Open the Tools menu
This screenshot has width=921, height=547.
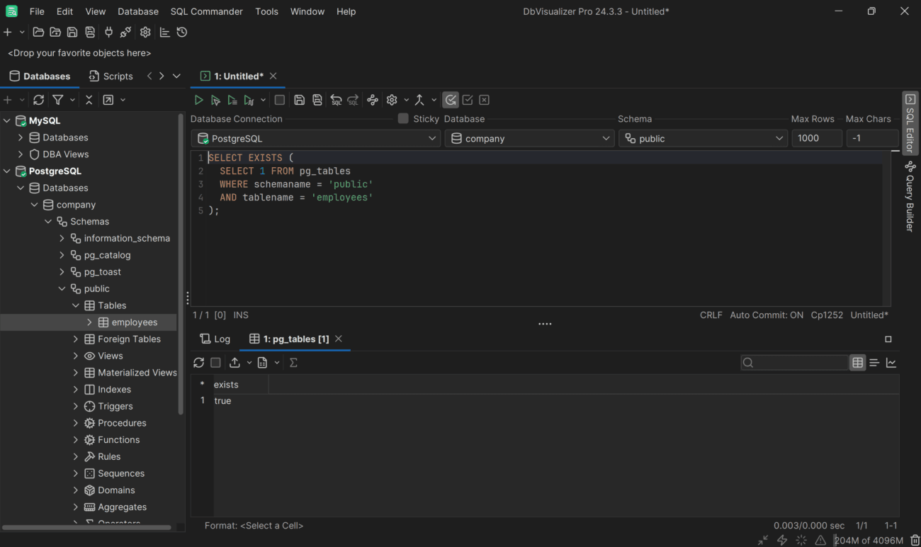pos(266,11)
